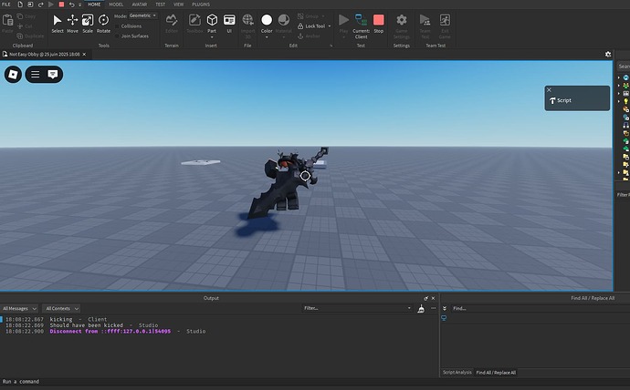
Task: Open the All Messages dropdown
Action: click(19, 309)
